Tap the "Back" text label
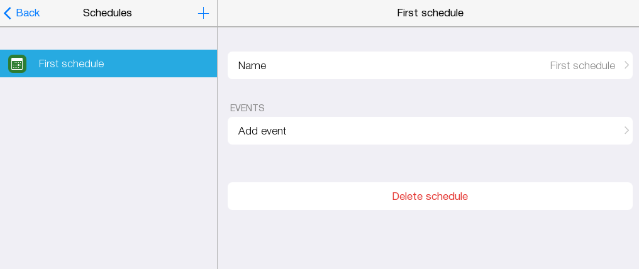The height and width of the screenshot is (269, 639). [28, 13]
